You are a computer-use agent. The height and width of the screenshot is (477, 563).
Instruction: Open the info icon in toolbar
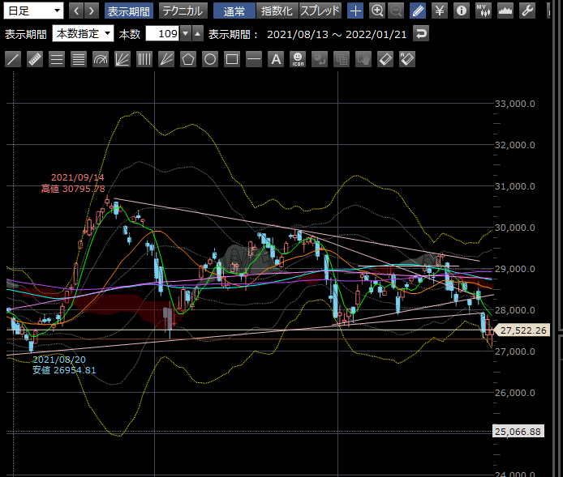click(462, 11)
